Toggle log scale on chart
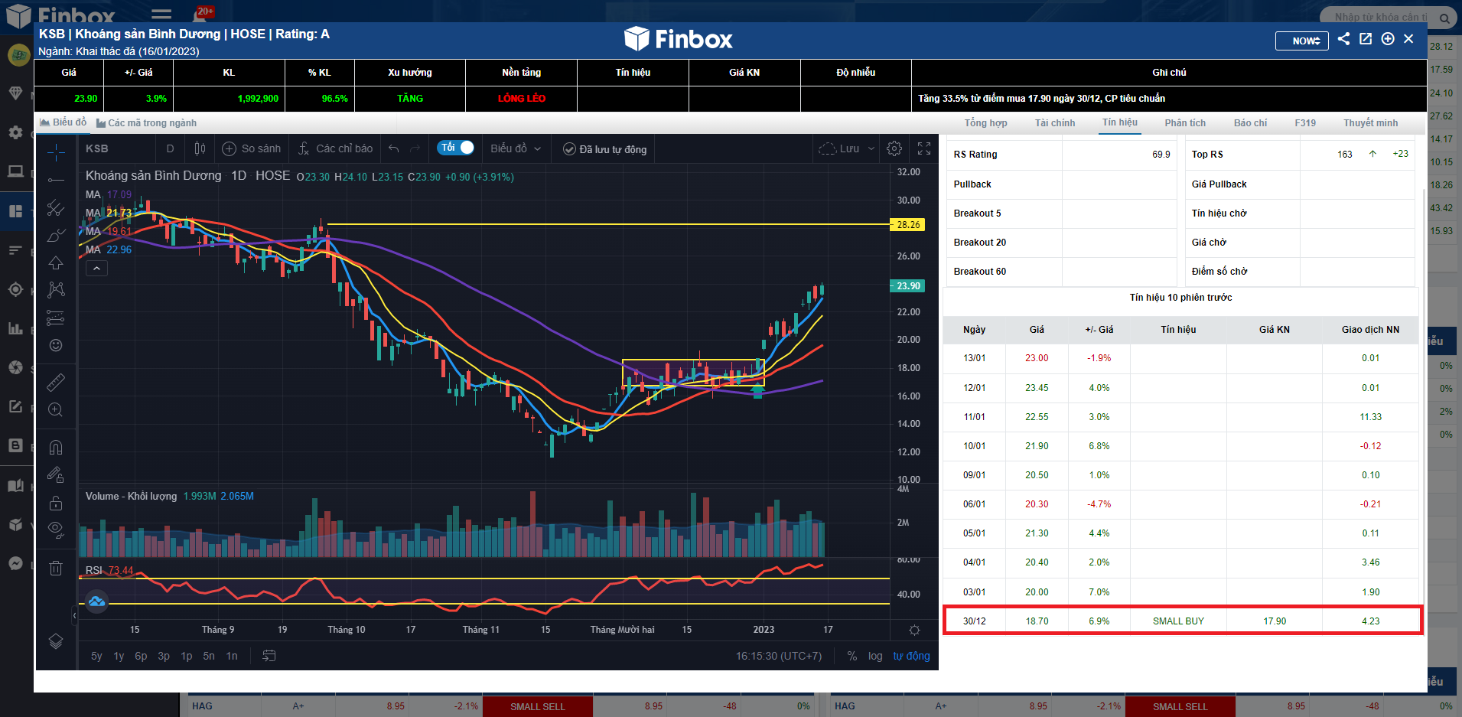This screenshot has height=717, width=1462. coord(875,656)
